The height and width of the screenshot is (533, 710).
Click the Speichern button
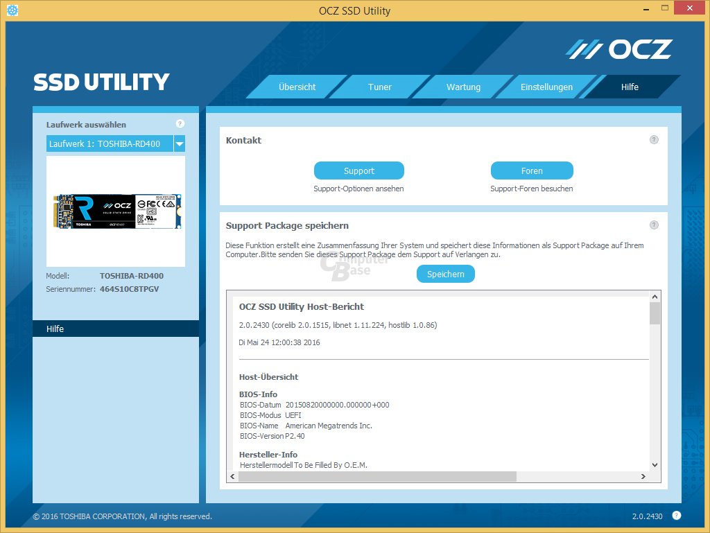pyautogui.click(x=446, y=274)
